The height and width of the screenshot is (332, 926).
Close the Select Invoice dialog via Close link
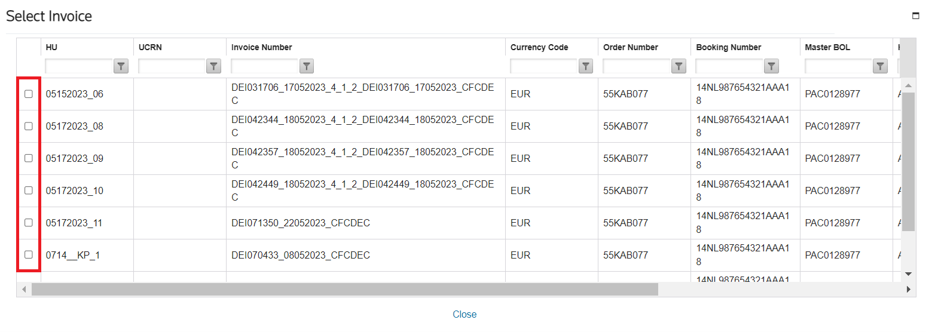(464, 314)
